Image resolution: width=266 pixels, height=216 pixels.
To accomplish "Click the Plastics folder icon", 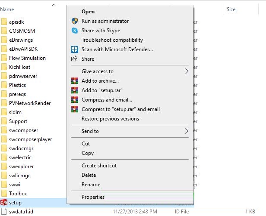I will [x=4, y=85].
